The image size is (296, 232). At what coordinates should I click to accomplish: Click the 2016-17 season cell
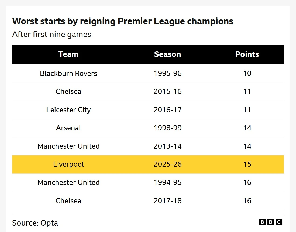167,110
